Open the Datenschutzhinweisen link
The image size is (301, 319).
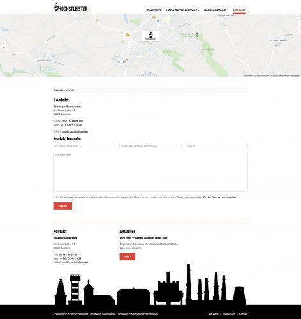point(220,197)
